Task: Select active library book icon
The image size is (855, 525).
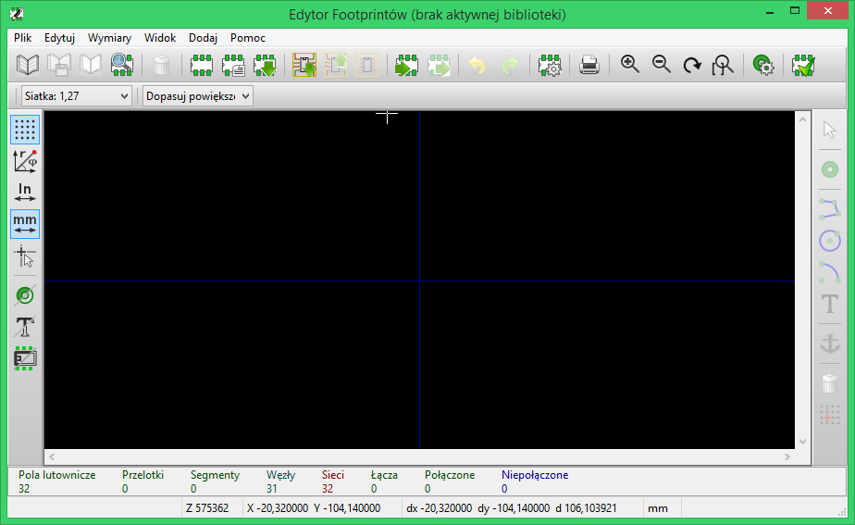Action: tap(27, 65)
